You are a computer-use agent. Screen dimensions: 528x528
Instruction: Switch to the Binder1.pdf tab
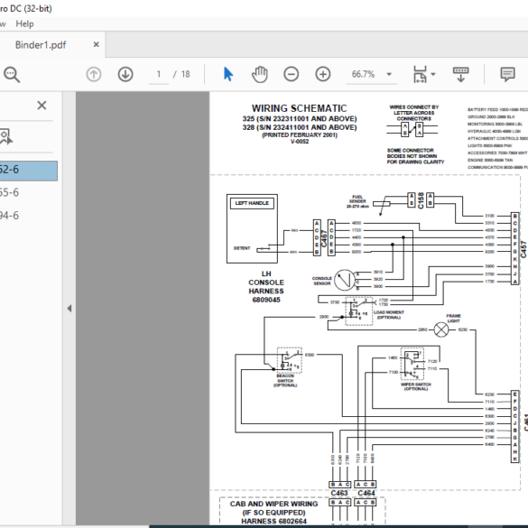[x=41, y=45]
